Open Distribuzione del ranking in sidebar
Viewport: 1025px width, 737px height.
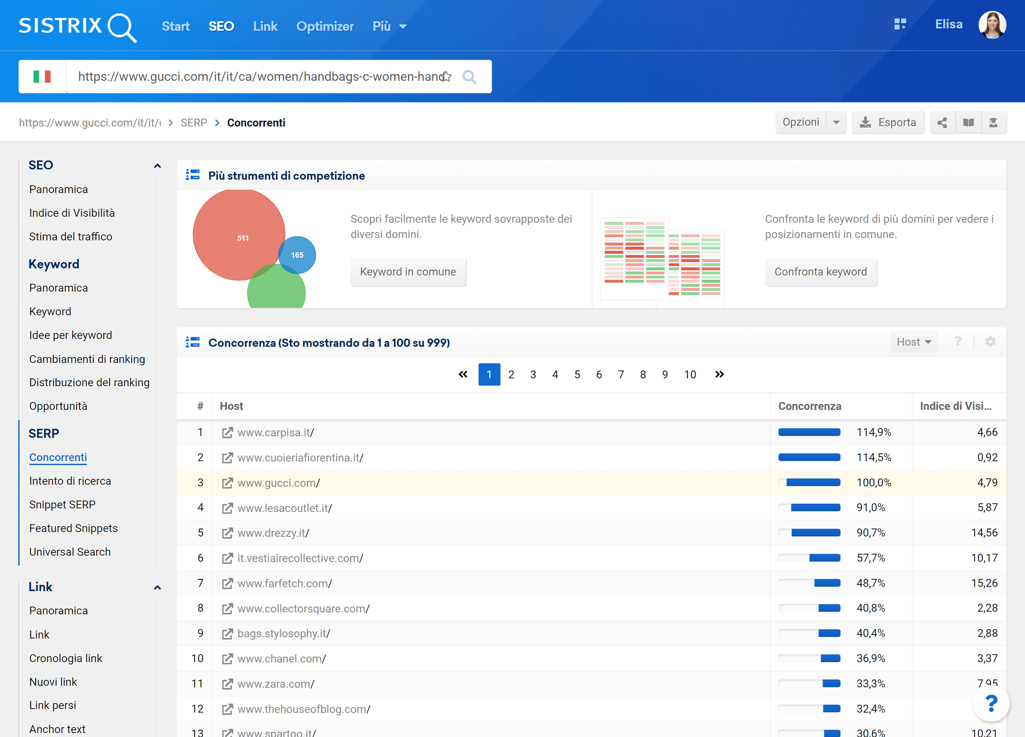coord(89,382)
